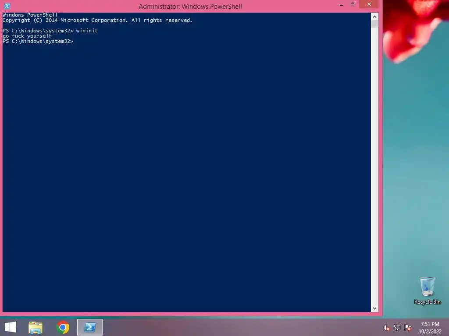Open the Windows Start button
Screen dimensions: 449x336
pyautogui.click(x=11, y=327)
